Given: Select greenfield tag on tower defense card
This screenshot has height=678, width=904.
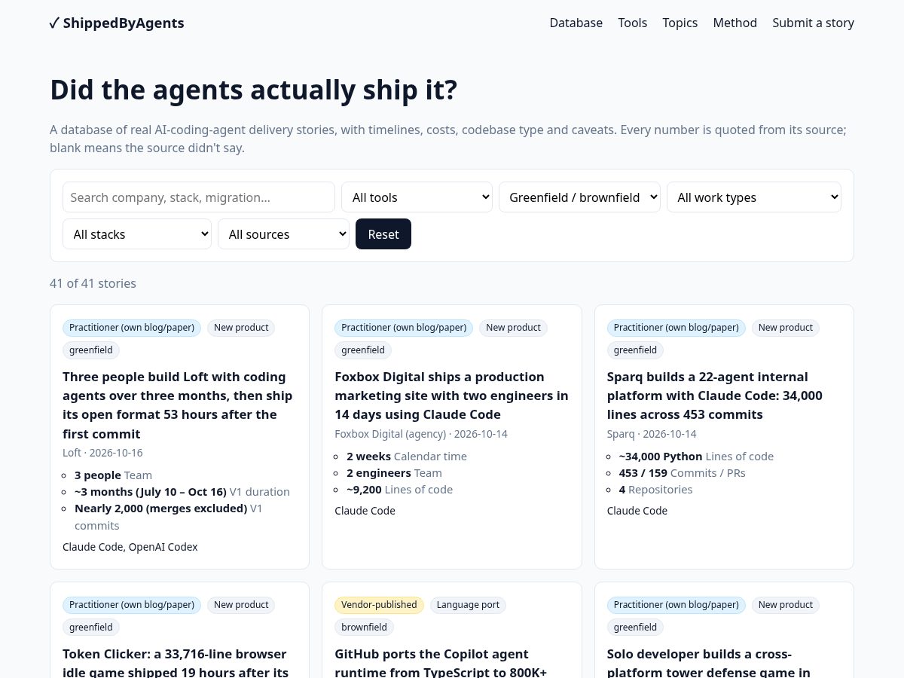Looking at the screenshot, I should 636,628.
